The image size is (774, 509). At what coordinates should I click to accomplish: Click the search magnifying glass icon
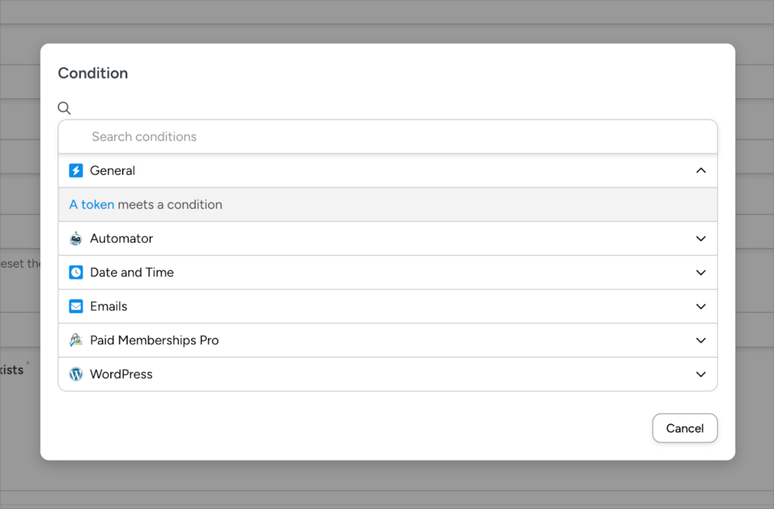click(x=64, y=107)
